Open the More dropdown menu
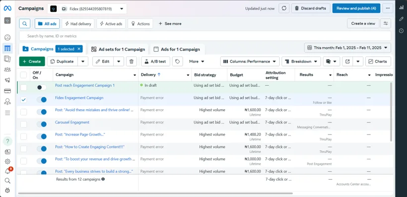The width and height of the screenshot is (407, 197). (197, 62)
